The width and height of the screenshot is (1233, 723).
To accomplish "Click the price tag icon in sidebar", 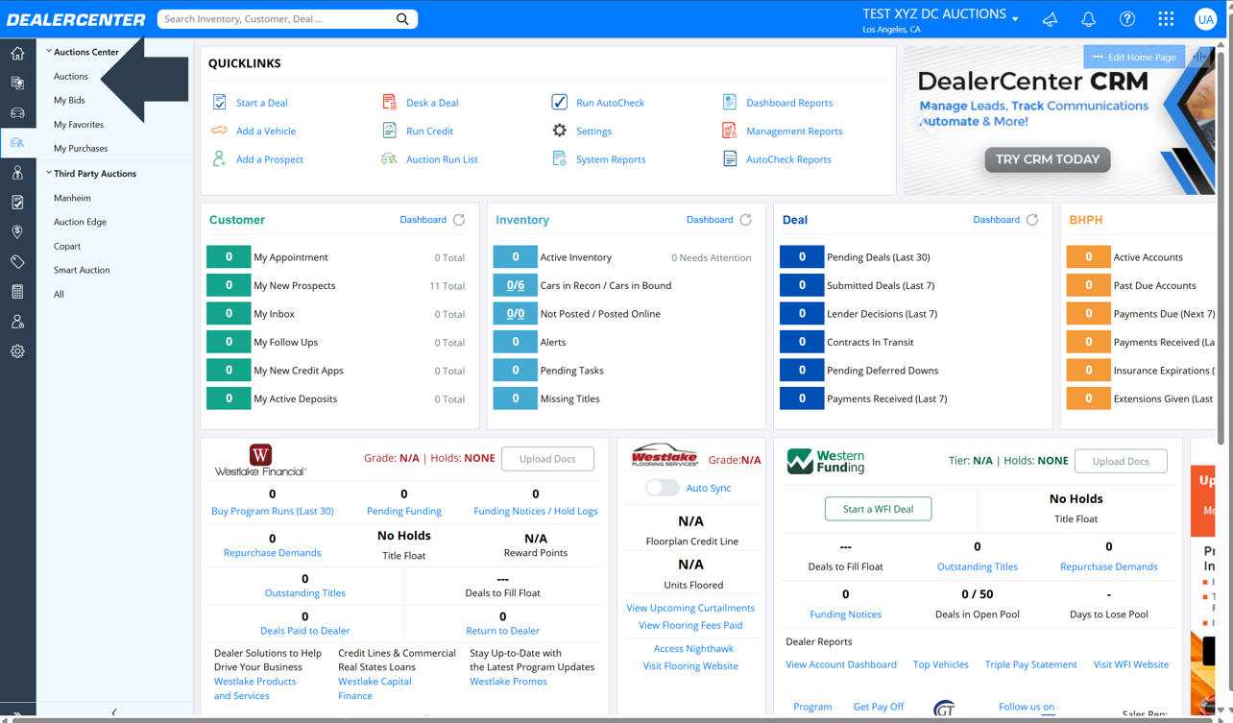I will [x=17, y=262].
